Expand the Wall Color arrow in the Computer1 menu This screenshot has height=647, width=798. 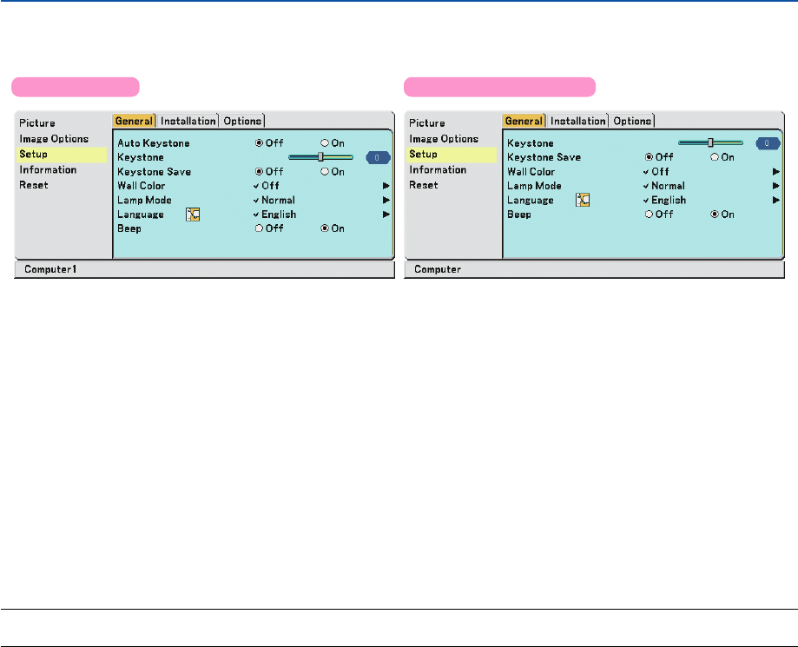(386, 186)
